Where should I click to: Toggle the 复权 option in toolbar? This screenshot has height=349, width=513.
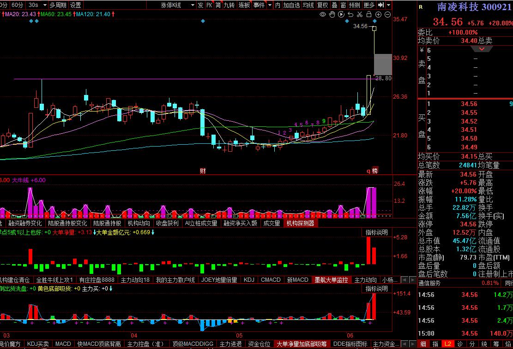click(322, 5)
